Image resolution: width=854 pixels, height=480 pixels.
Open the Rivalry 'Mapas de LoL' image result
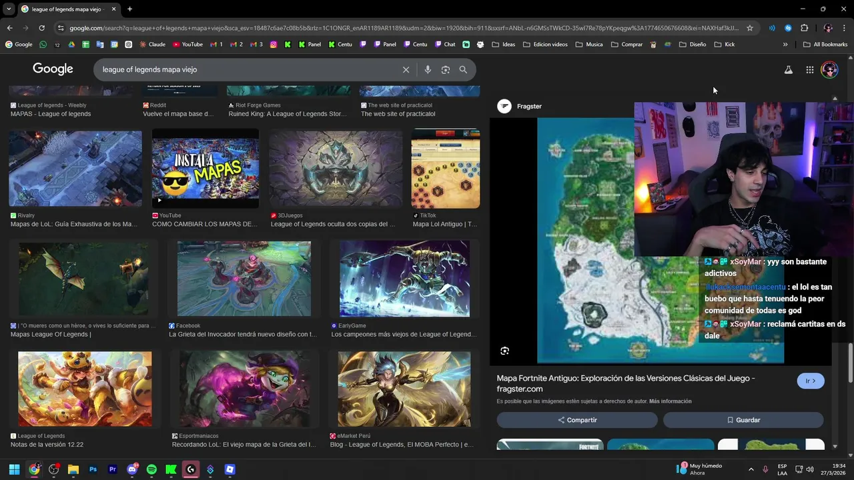click(x=75, y=169)
